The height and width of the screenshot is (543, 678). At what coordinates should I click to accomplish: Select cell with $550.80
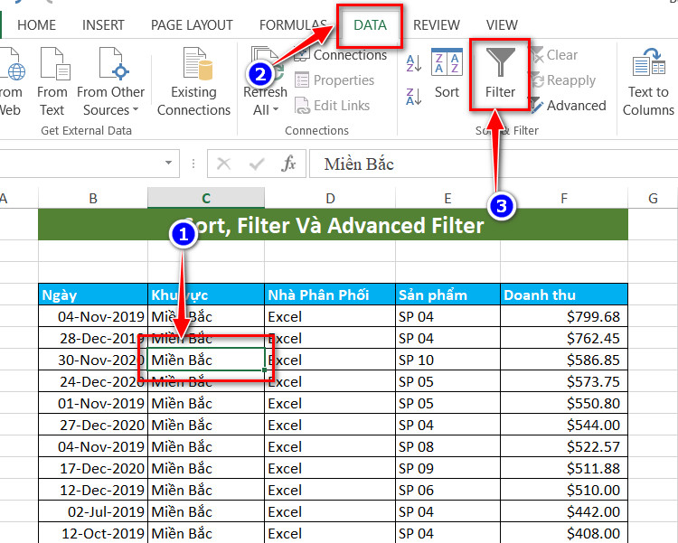click(x=564, y=403)
